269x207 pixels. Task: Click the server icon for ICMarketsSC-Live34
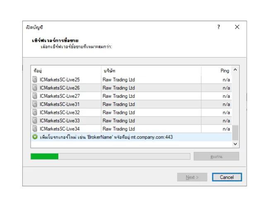click(x=35, y=129)
